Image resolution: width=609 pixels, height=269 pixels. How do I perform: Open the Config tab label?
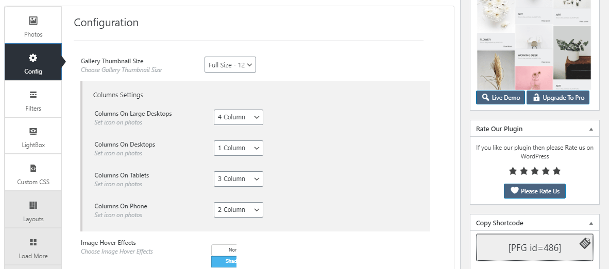[x=33, y=71]
